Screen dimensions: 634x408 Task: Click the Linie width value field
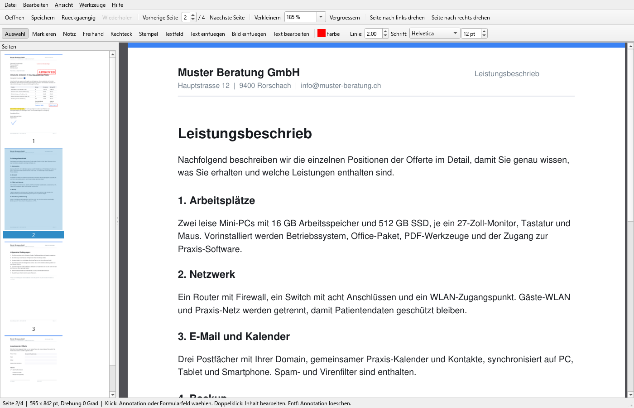coord(374,34)
